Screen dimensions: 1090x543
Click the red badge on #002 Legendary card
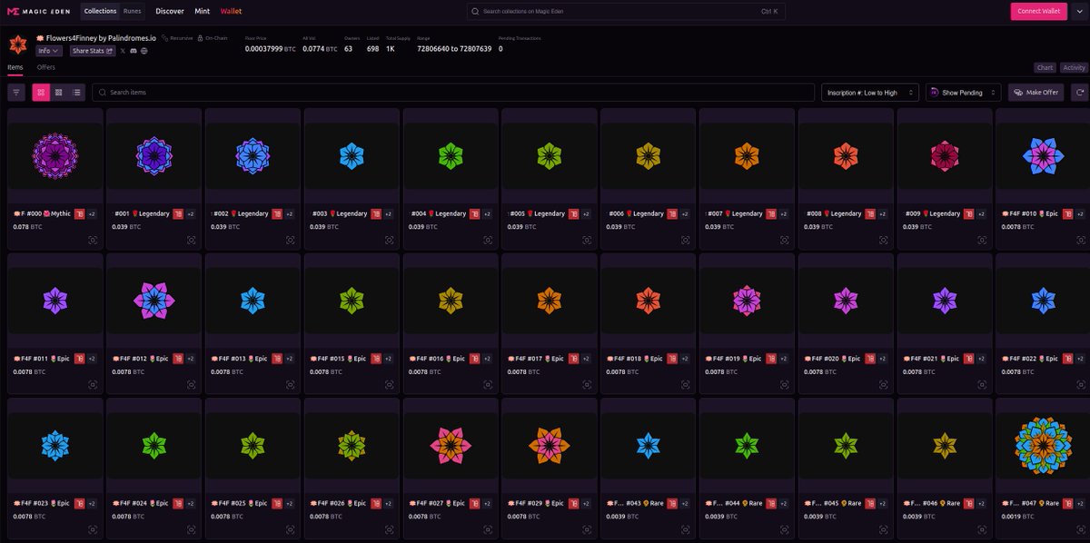[277, 213]
